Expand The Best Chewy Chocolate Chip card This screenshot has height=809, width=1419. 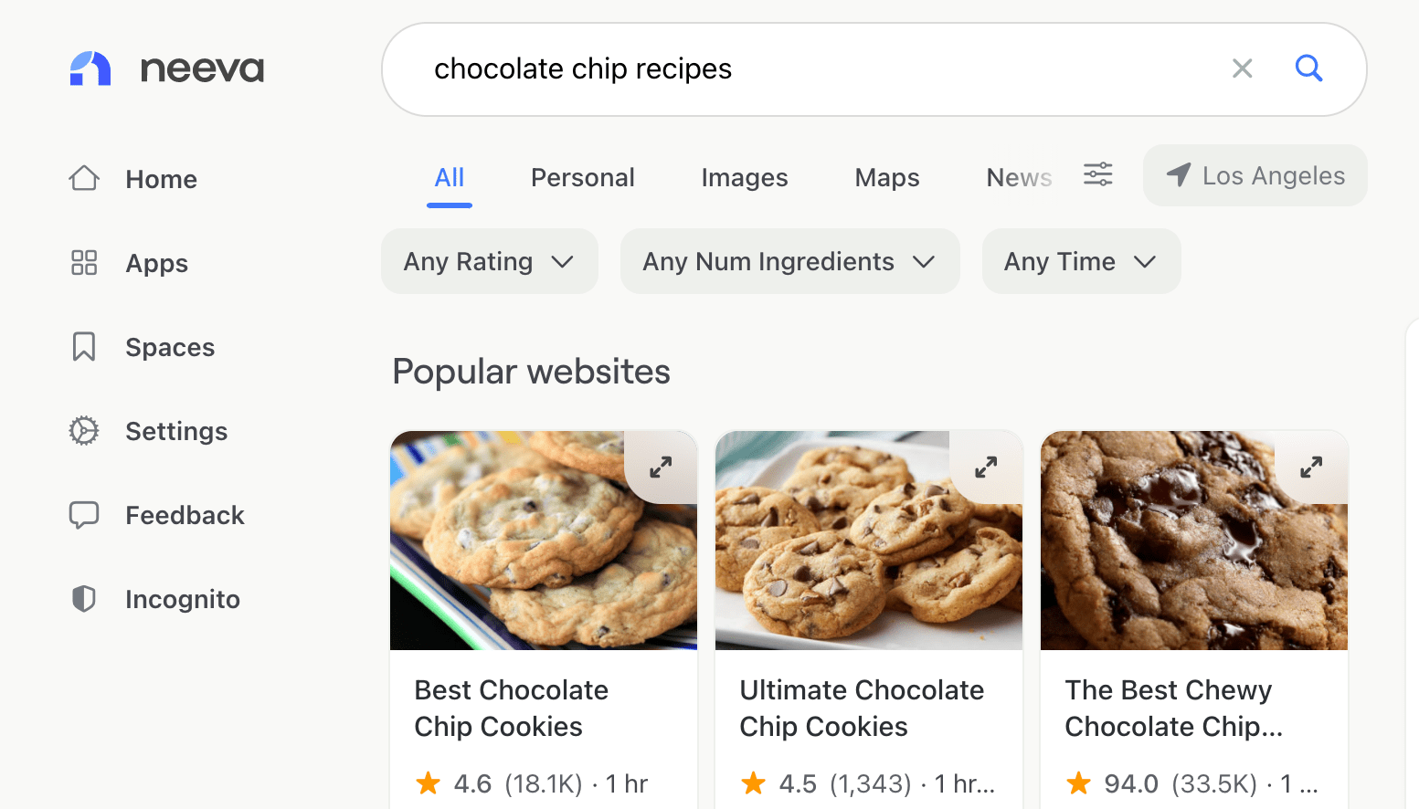click(x=1311, y=468)
